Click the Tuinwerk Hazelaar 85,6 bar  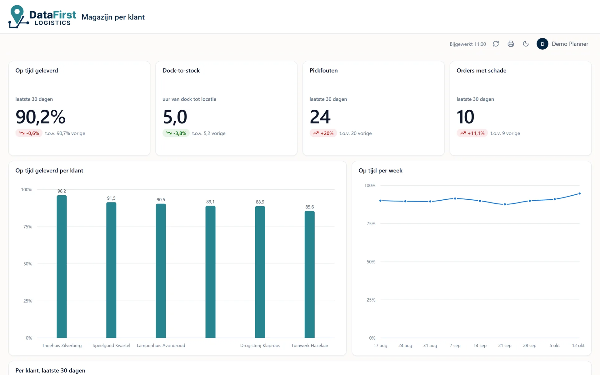pyautogui.click(x=309, y=274)
